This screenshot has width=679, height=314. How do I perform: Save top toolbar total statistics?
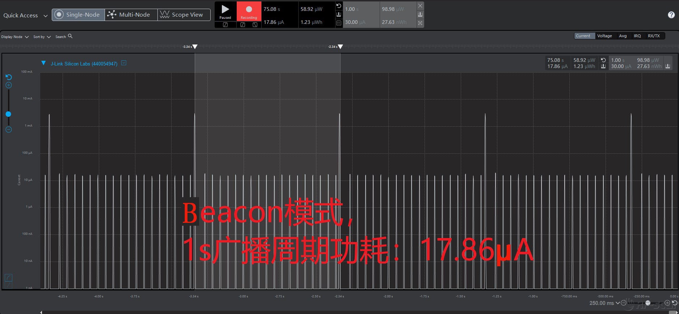pyautogui.click(x=339, y=14)
